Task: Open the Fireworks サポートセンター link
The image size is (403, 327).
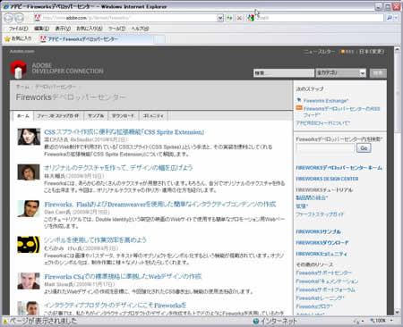Action: 323,272
